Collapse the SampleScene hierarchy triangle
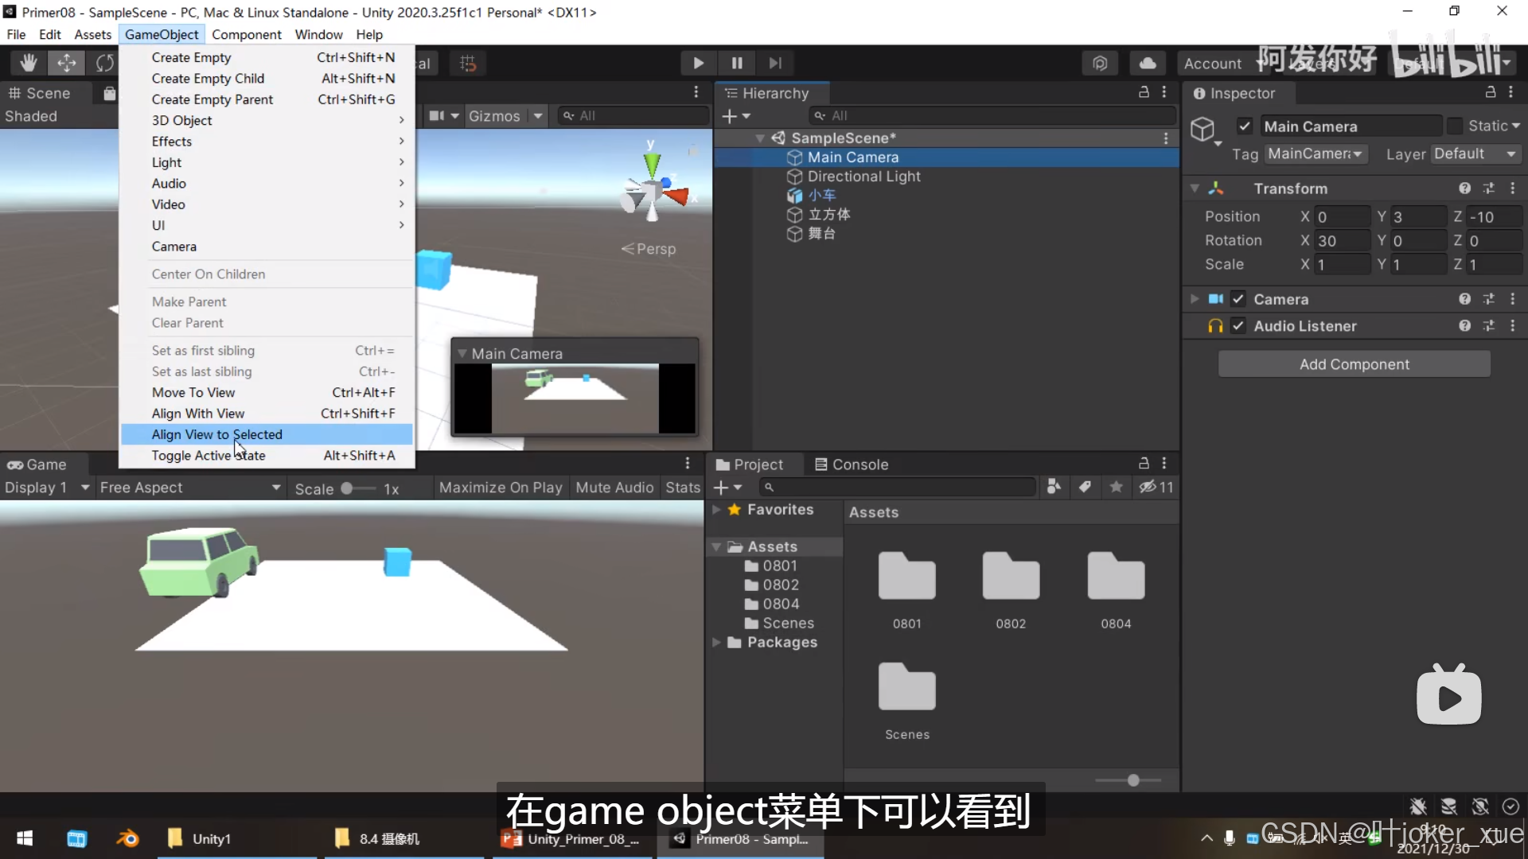1528x859 pixels. coord(760,137)
